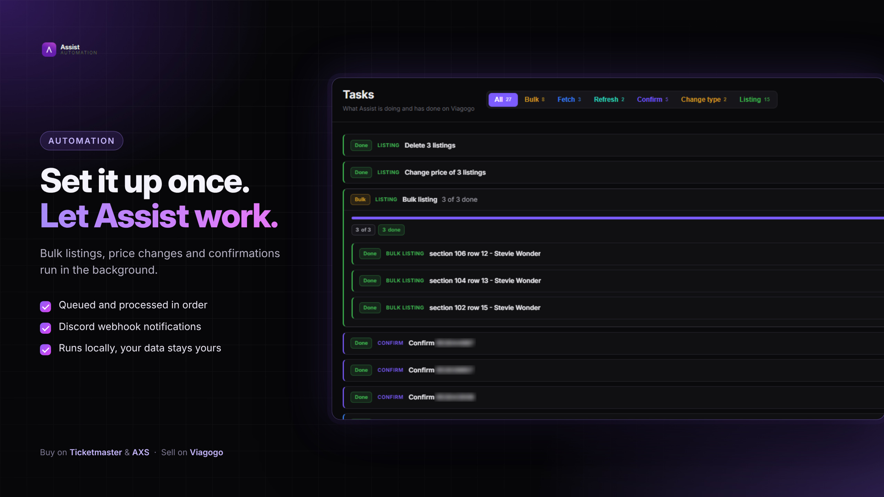
Task: Click the 3 done badge
Action: (391, 230)
